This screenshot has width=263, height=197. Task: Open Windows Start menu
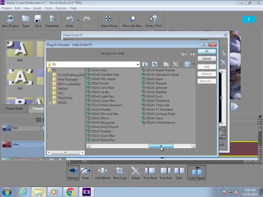point(7,192)
